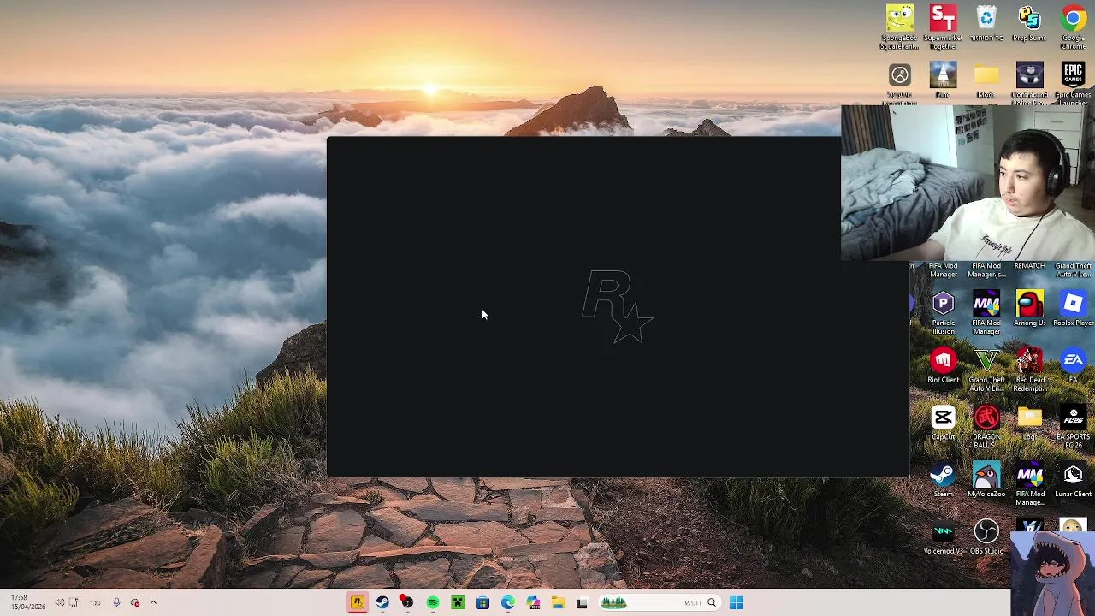Click the microphone tray icon
The height and width of the screenshot is (616, 1095).
click(x=116, y=602)
